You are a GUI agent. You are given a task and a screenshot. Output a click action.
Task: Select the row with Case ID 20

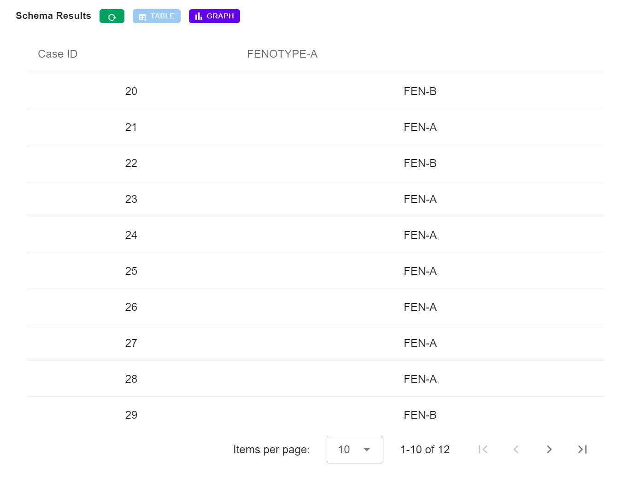[x=131, y=91]
